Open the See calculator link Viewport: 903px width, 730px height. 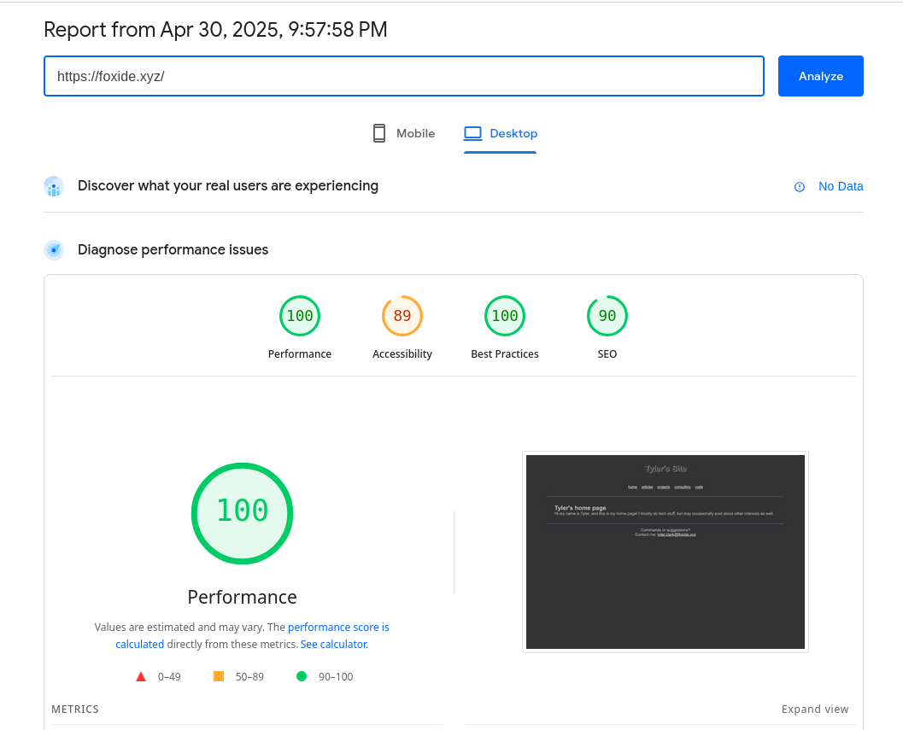(x=334, y=645)
